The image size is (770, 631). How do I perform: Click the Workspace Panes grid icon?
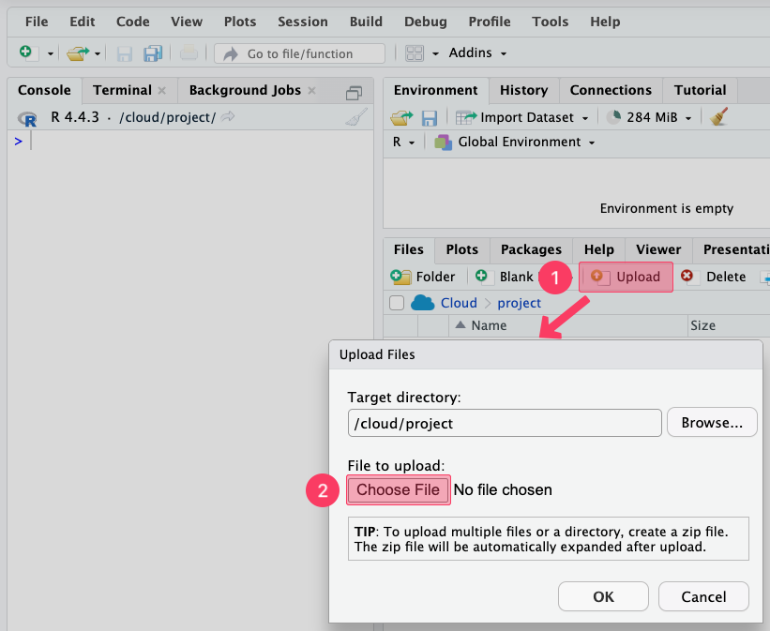[x=415, y=53]
